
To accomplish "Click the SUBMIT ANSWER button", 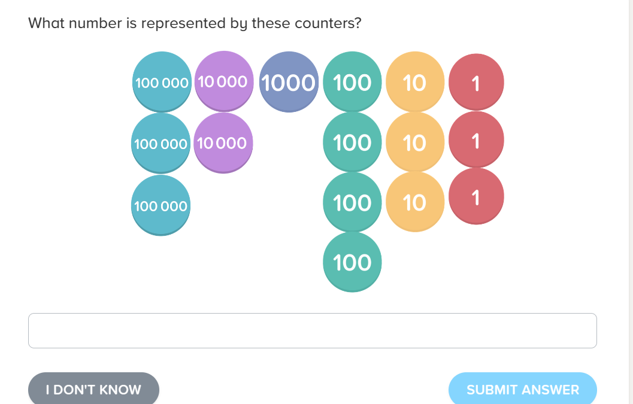I will coord(522,390).
